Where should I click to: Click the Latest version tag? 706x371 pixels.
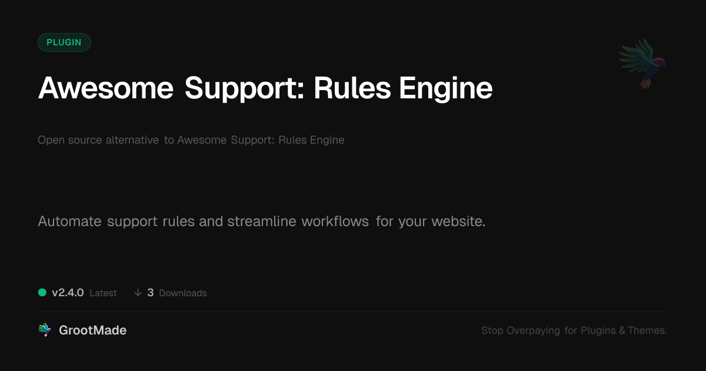(103, 293)
